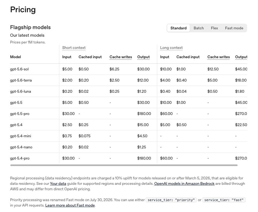
Task: Click the gpt-5.4-mini model name
Action: (x=20, y=136)
